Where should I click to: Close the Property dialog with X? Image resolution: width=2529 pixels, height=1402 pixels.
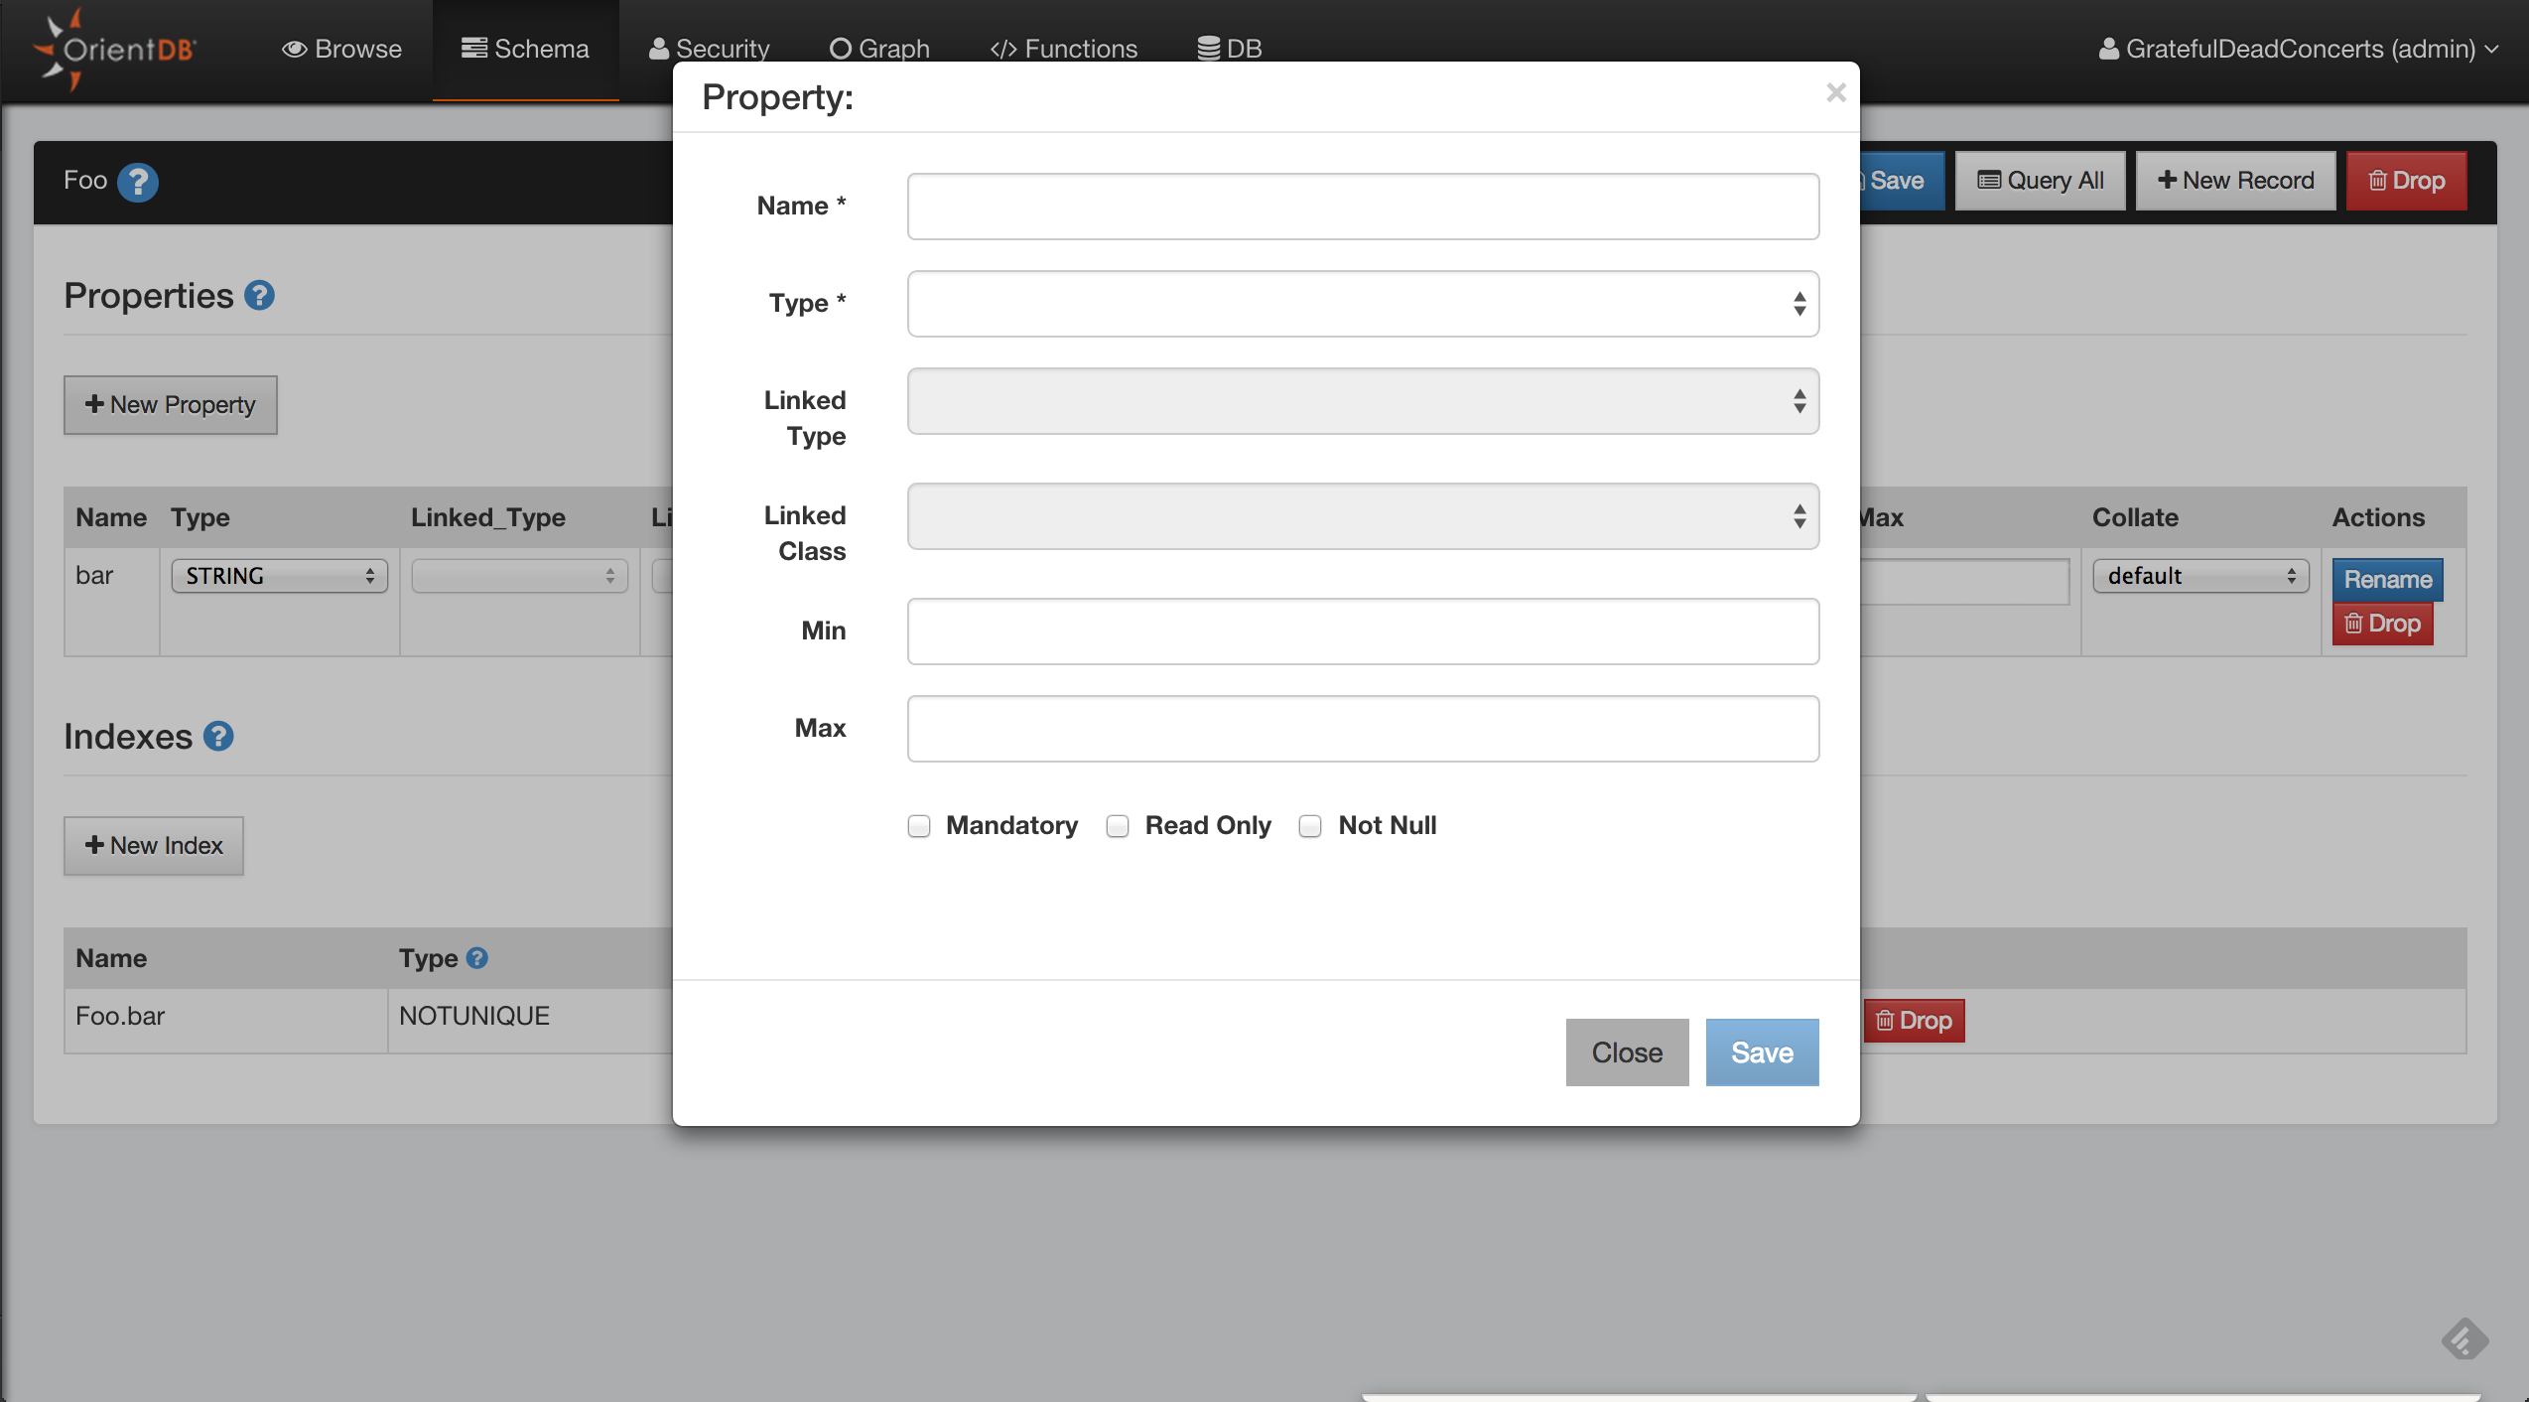[x=1835, y=93]
